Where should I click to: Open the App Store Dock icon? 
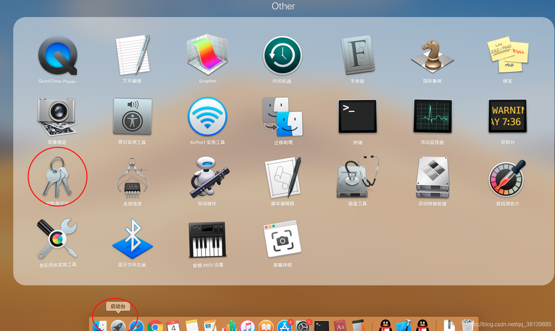click(x=285, y=326)
